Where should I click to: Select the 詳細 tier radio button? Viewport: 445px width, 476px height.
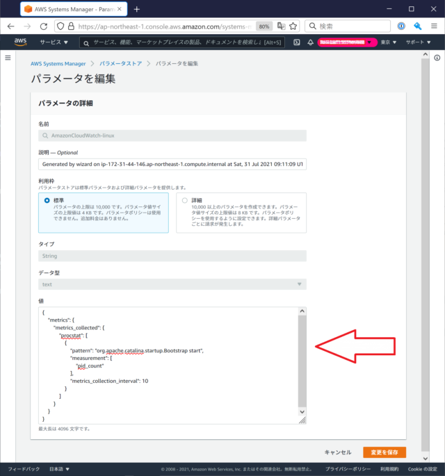coord(185,200)
